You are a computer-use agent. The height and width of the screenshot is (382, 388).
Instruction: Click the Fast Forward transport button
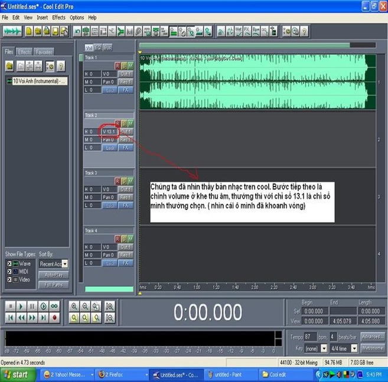pos(32,318)
